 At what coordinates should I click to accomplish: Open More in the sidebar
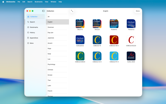[x=35, y=43]
